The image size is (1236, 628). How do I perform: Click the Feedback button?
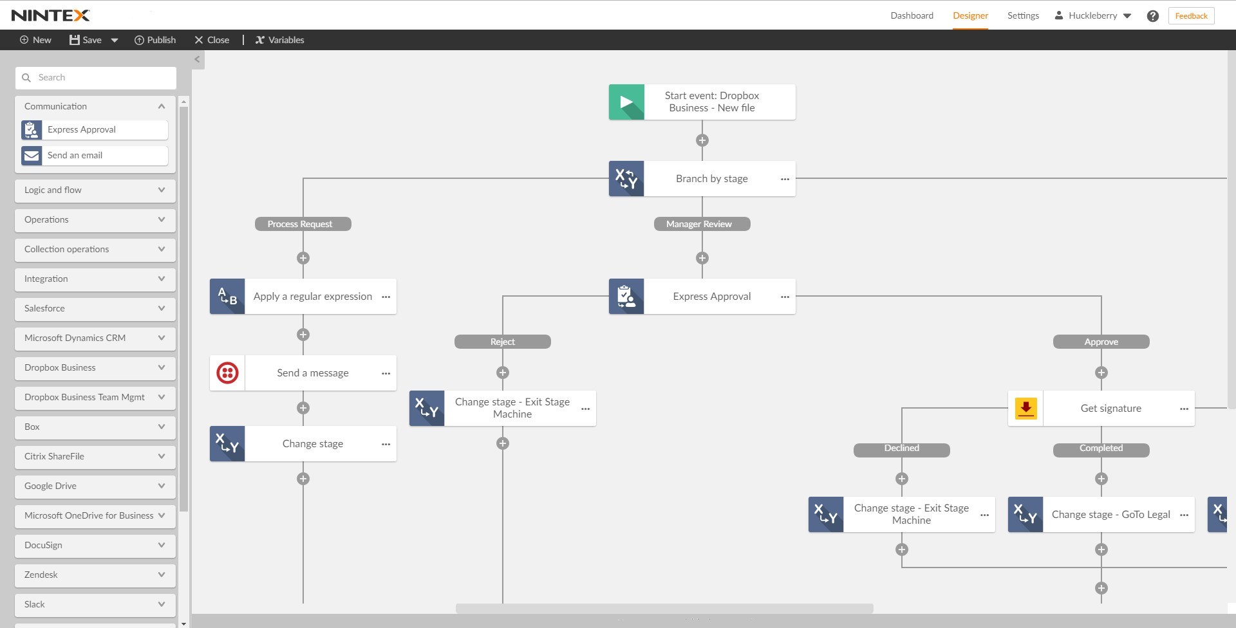1191,16
